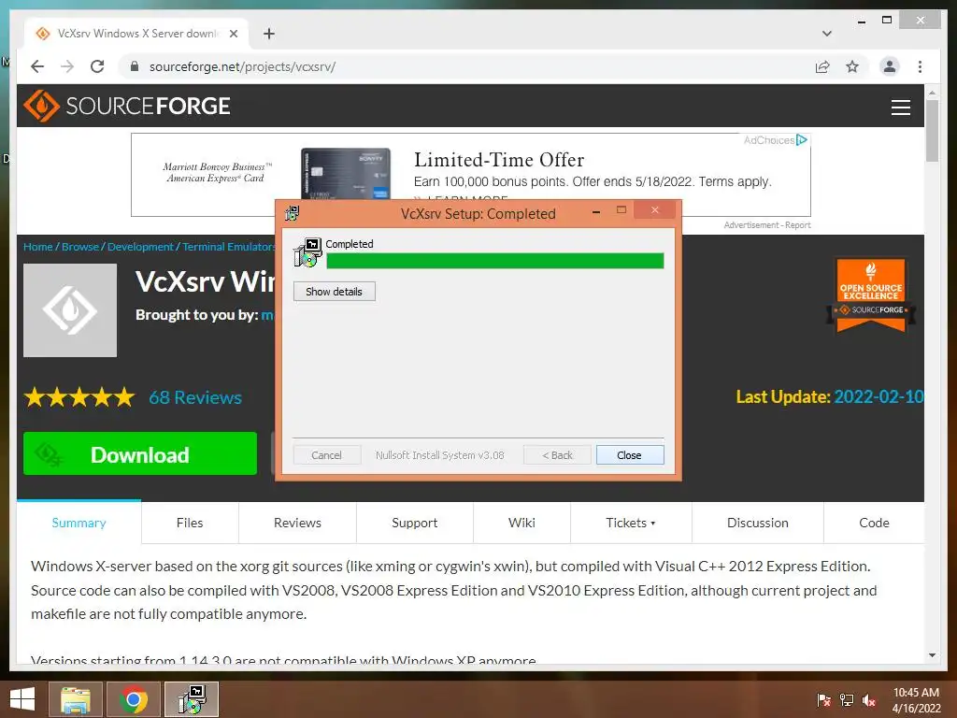Click the VcXsrv project logo thumbnail
Screen dimensions: 957x718
click(x=70, y=310)
